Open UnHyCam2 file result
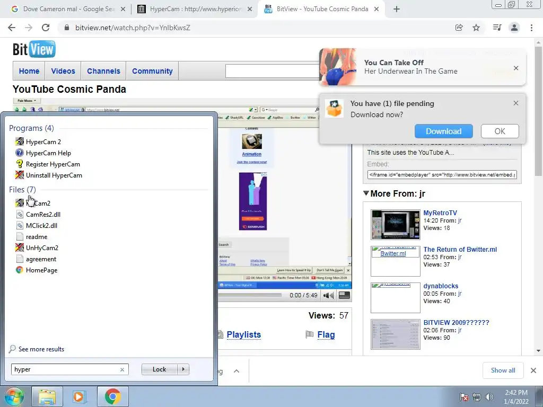543x407 pixels. click(37, 248)
